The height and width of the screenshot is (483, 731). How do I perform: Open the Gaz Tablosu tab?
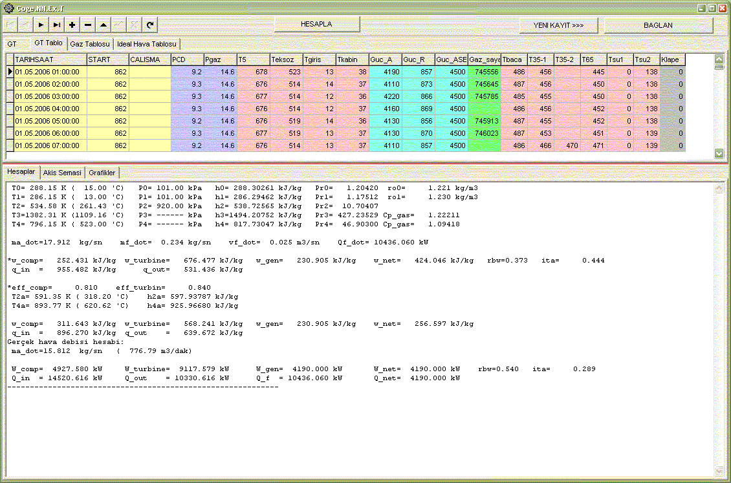(x=89, y=44)
